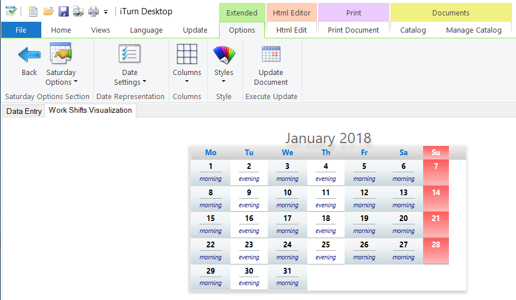
Task: Print using the printer icon
Action: click(93, 11)
